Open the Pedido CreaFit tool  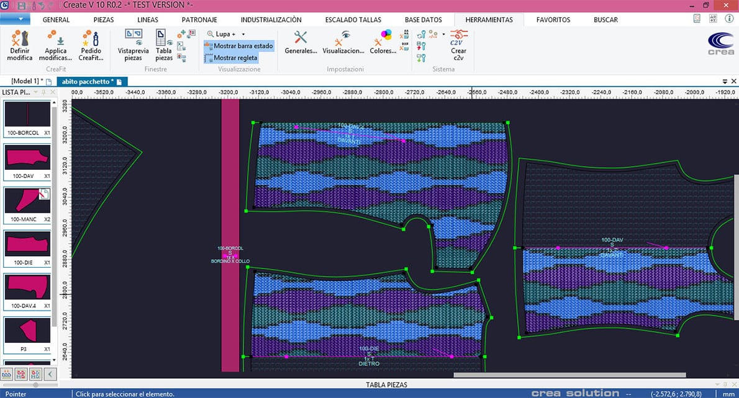(x=91, y=45)
